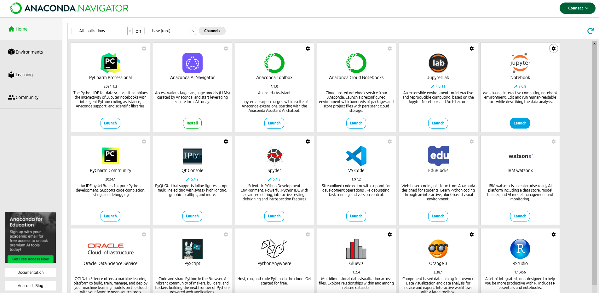Launch EduBlocks

pos(438,216)
